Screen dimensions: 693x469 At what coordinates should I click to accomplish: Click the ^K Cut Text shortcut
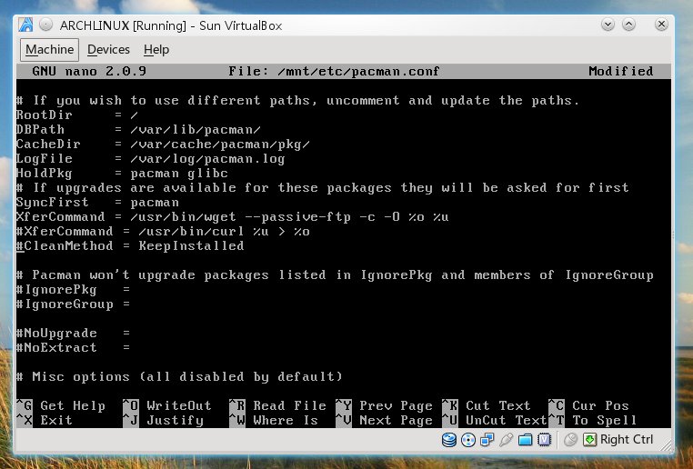pos(487,406)
